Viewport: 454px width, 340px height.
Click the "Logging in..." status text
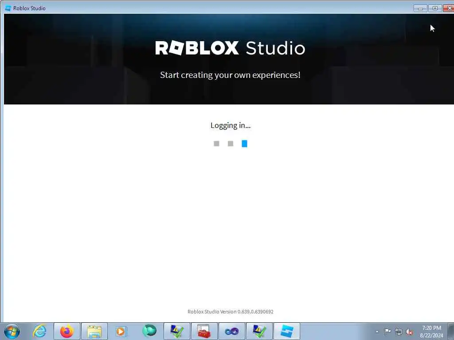(x=231, y=125)
